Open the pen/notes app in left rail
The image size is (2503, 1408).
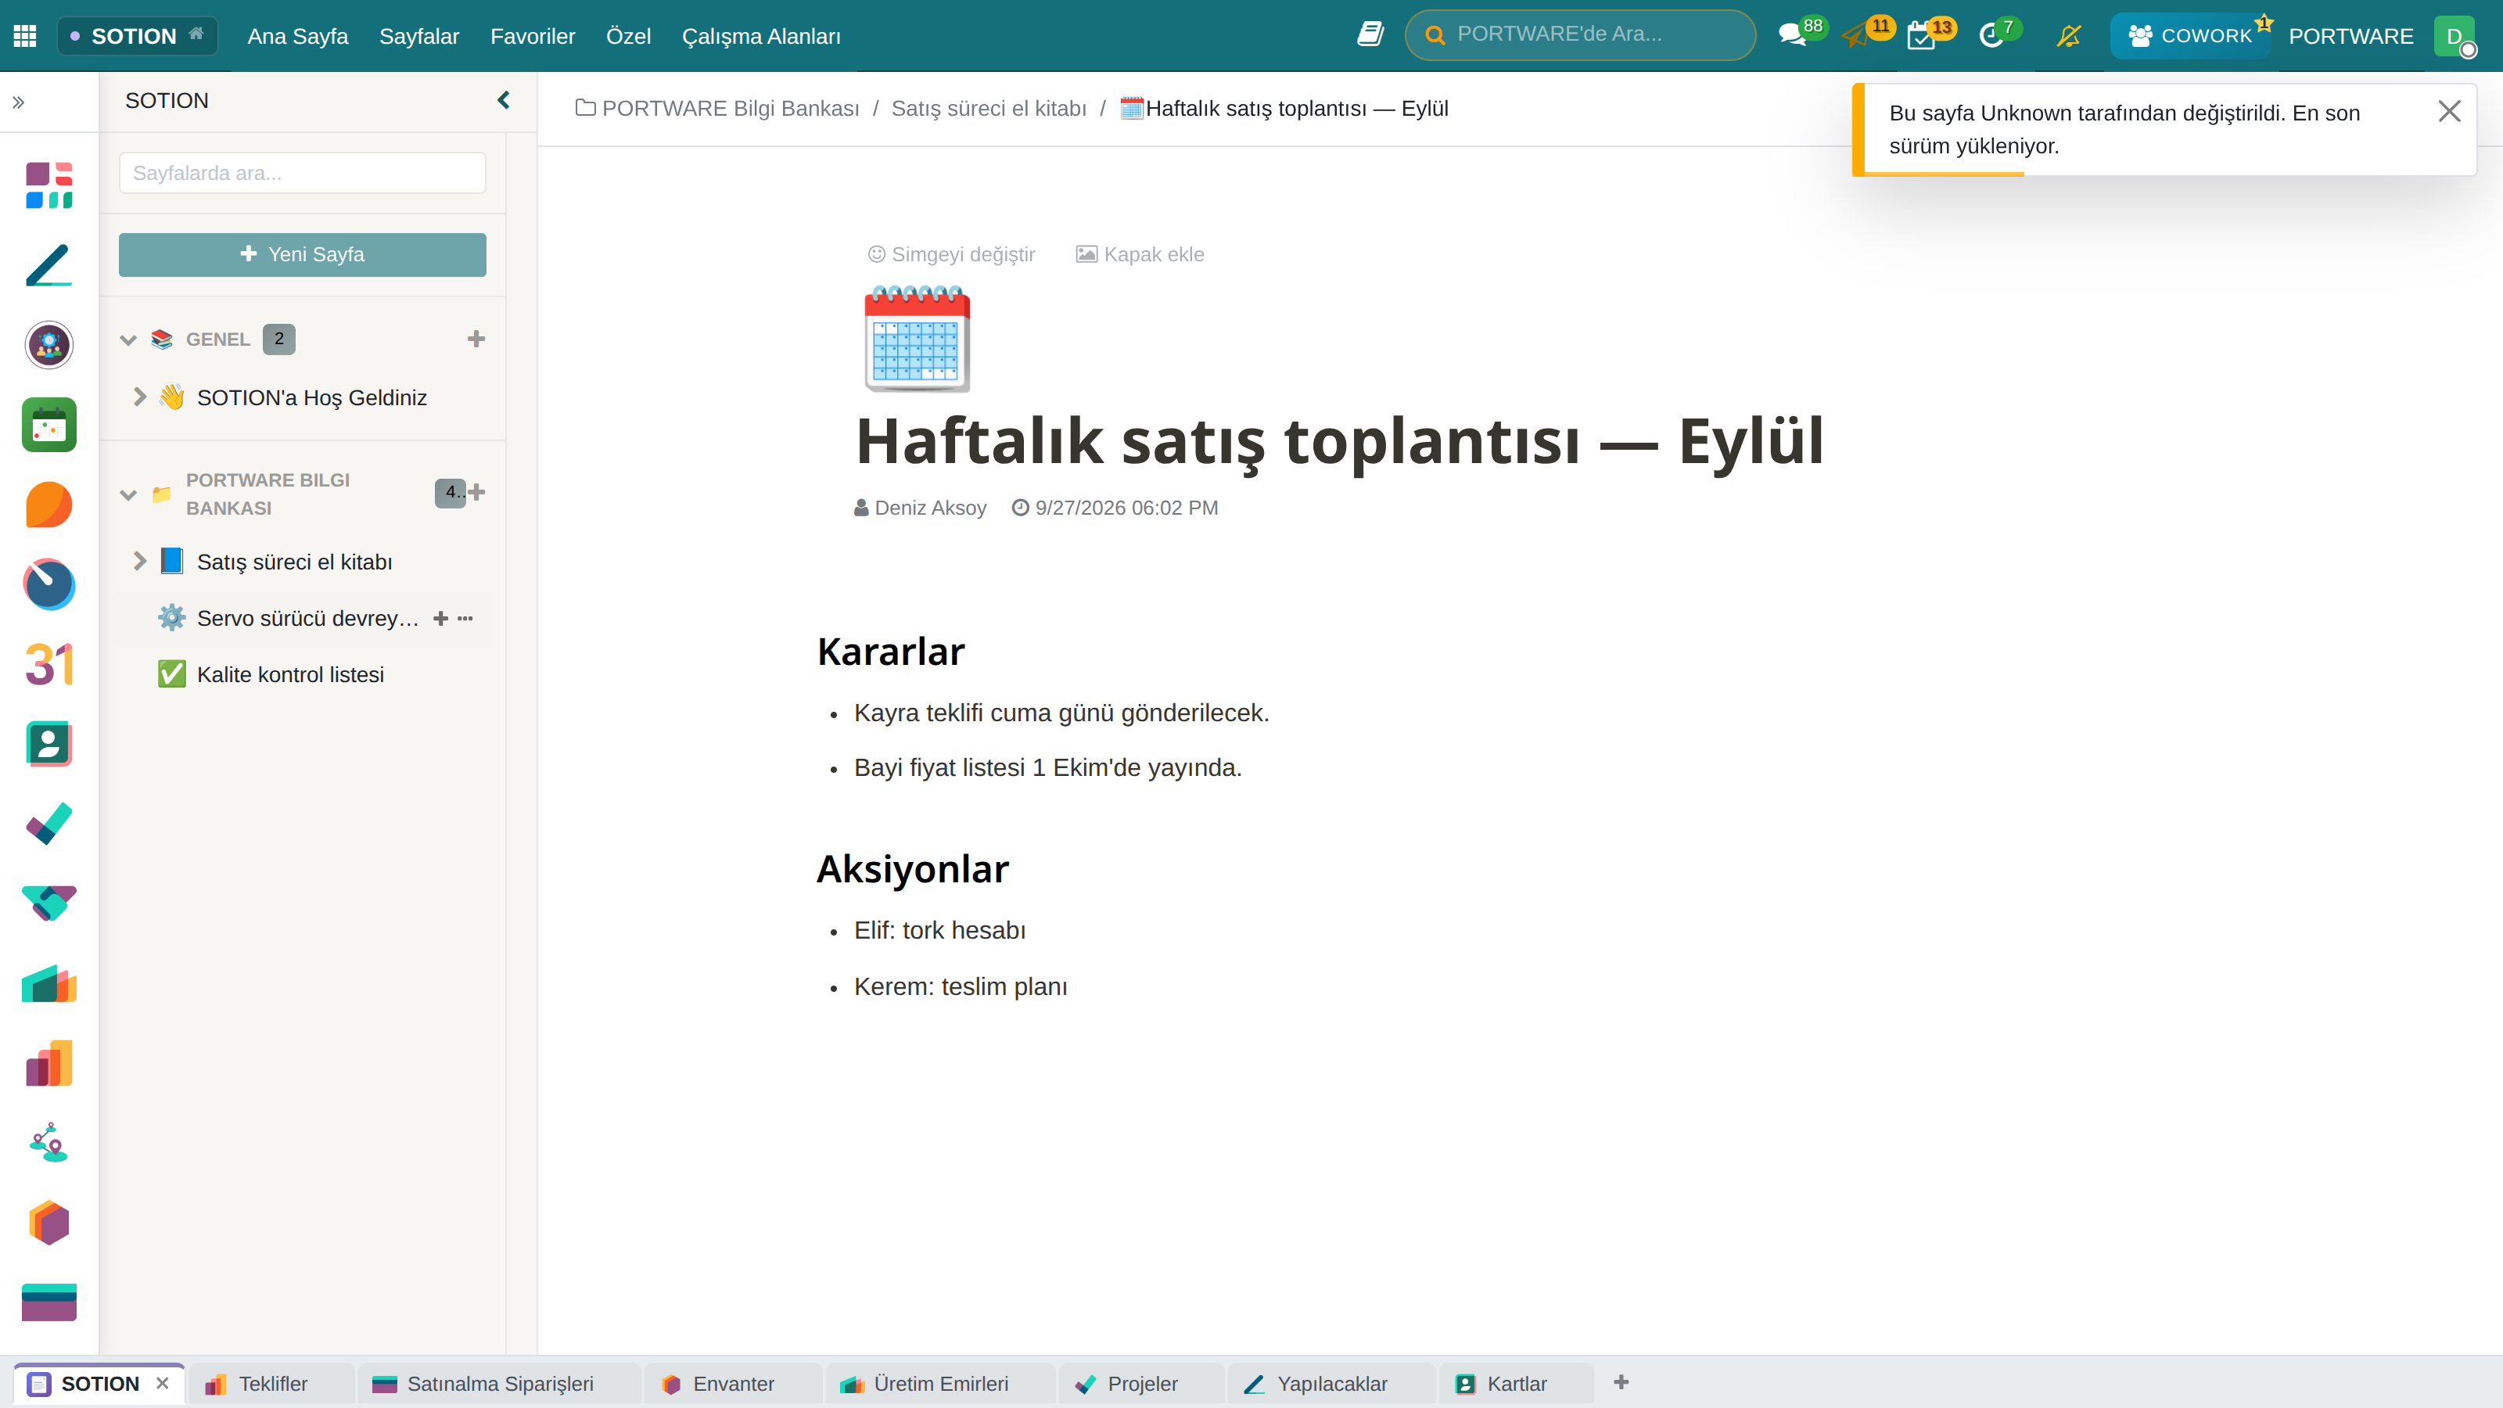click(x=48, y=265)
